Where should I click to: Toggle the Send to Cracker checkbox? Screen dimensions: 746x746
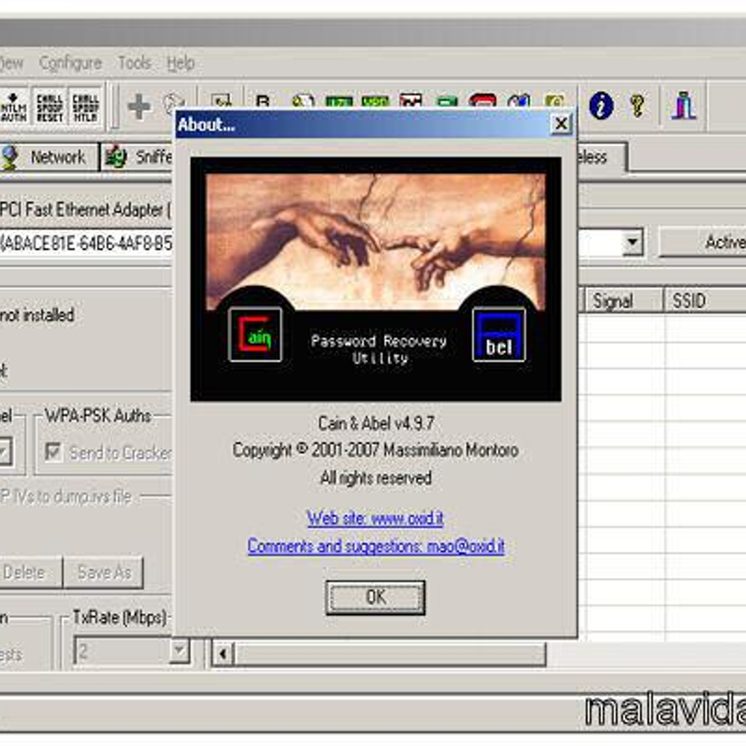click(x=53, y=451)
